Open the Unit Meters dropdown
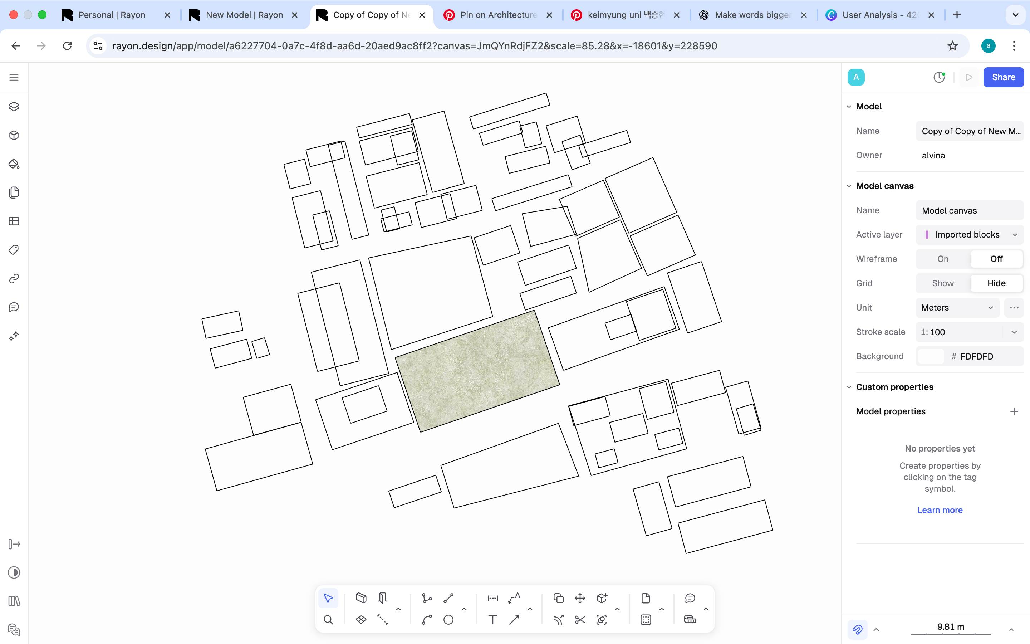Viewport: 1030px width, 644px height. [x=957, y=308]
